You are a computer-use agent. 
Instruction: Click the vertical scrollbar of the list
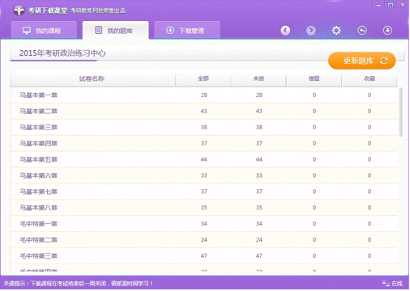(x=401, y=112)
